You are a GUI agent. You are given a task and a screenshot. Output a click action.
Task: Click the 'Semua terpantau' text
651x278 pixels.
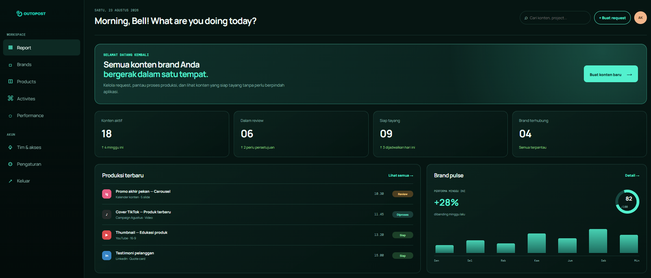pyautogui.click(x=533, y=148)
